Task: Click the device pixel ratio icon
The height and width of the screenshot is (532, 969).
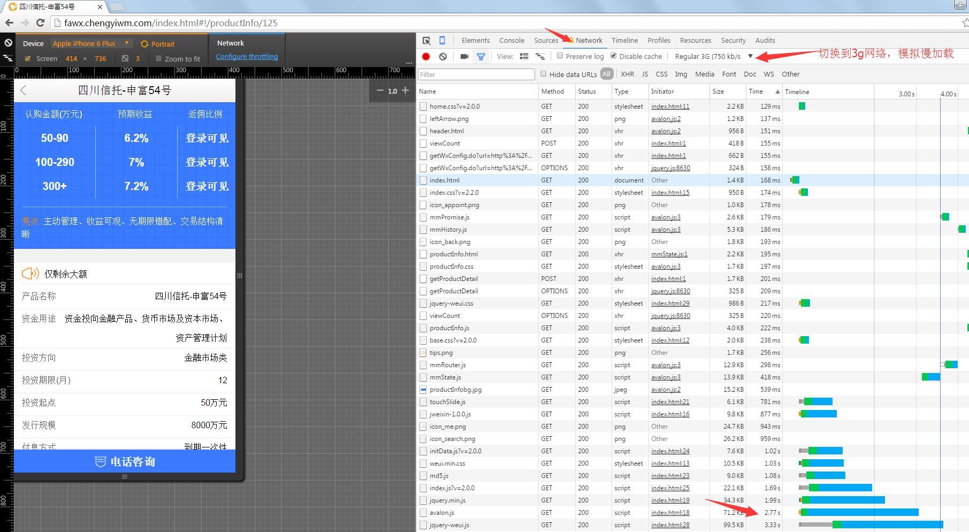Action: 125,58
